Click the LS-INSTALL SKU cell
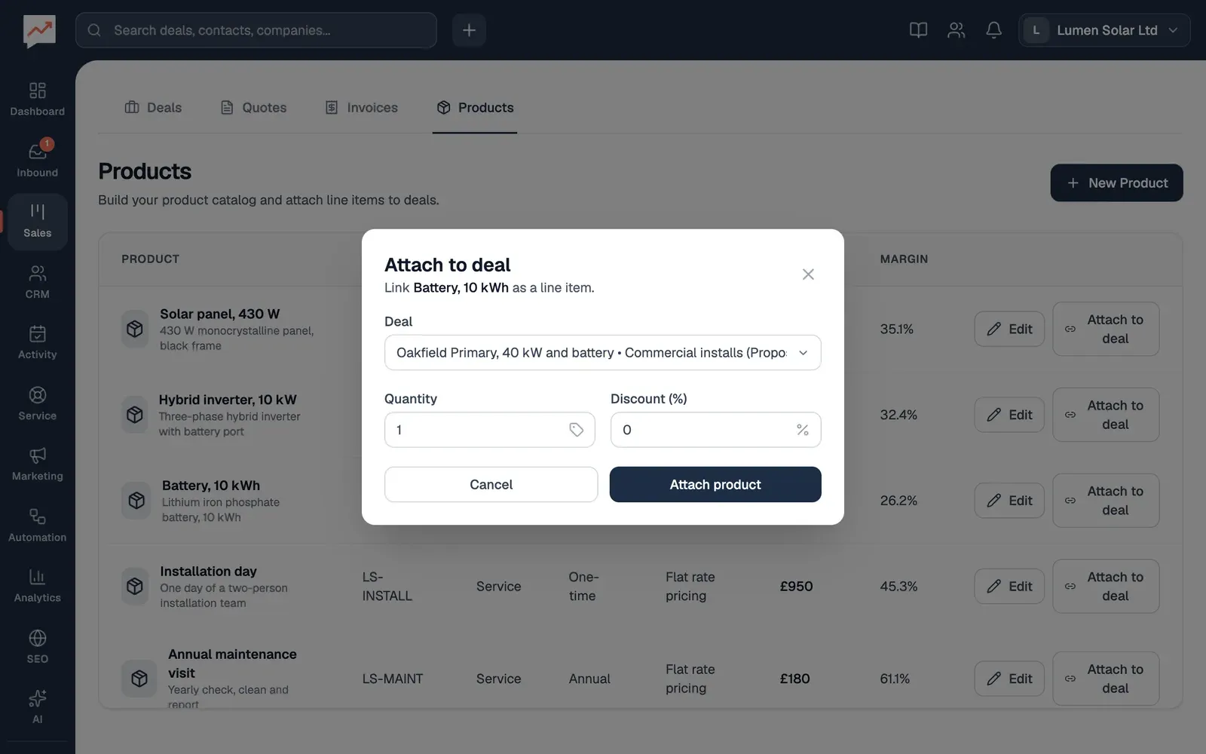The width and height of the screenshot is (1206, 754). (x=387, y=587)
